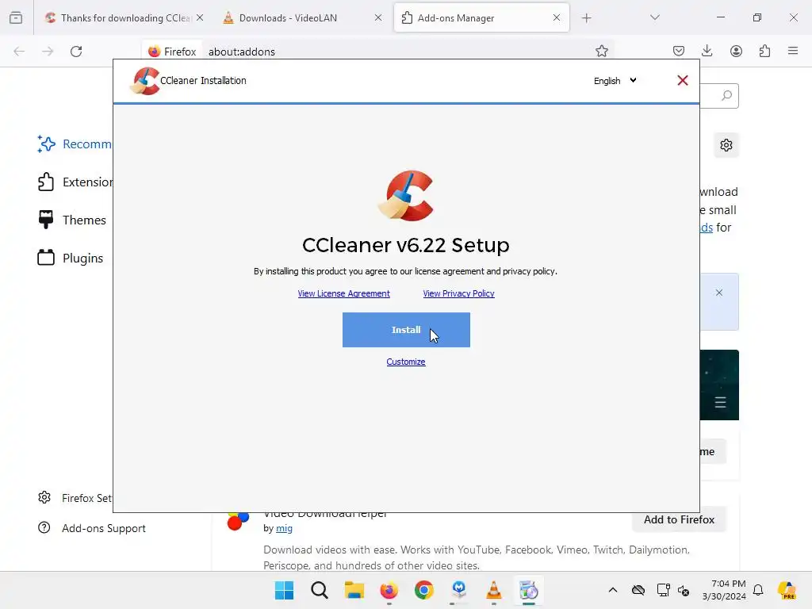Open the Firefox downloads panel
The width and height of the screenshot is (812, 609).
click(707, 51)
